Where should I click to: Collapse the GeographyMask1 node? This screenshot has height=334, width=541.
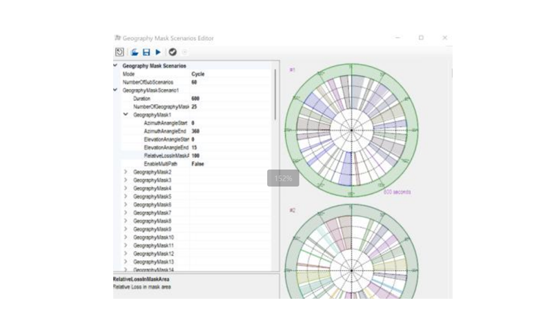point(125,115)
